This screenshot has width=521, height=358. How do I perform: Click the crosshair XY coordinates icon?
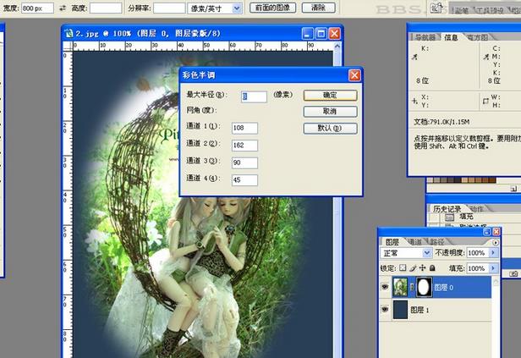click(414, 101)
